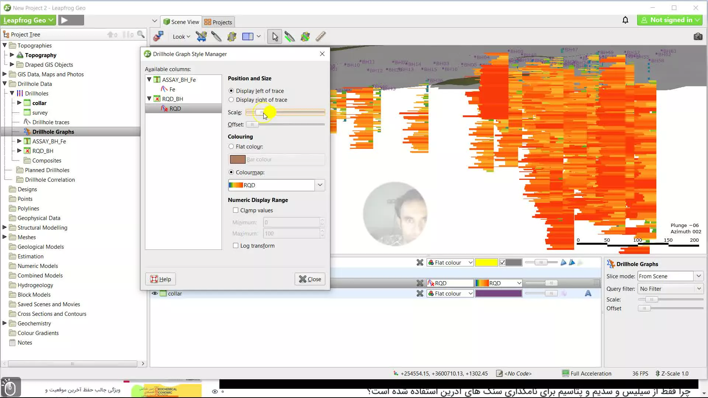708x398 pixels.
Task: Enable Clamp values checkbox
Action: click(x=235, y=210)
